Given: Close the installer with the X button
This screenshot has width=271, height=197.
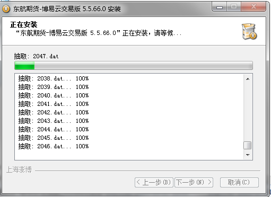Looking at the screenshot, I should (253, 7).
